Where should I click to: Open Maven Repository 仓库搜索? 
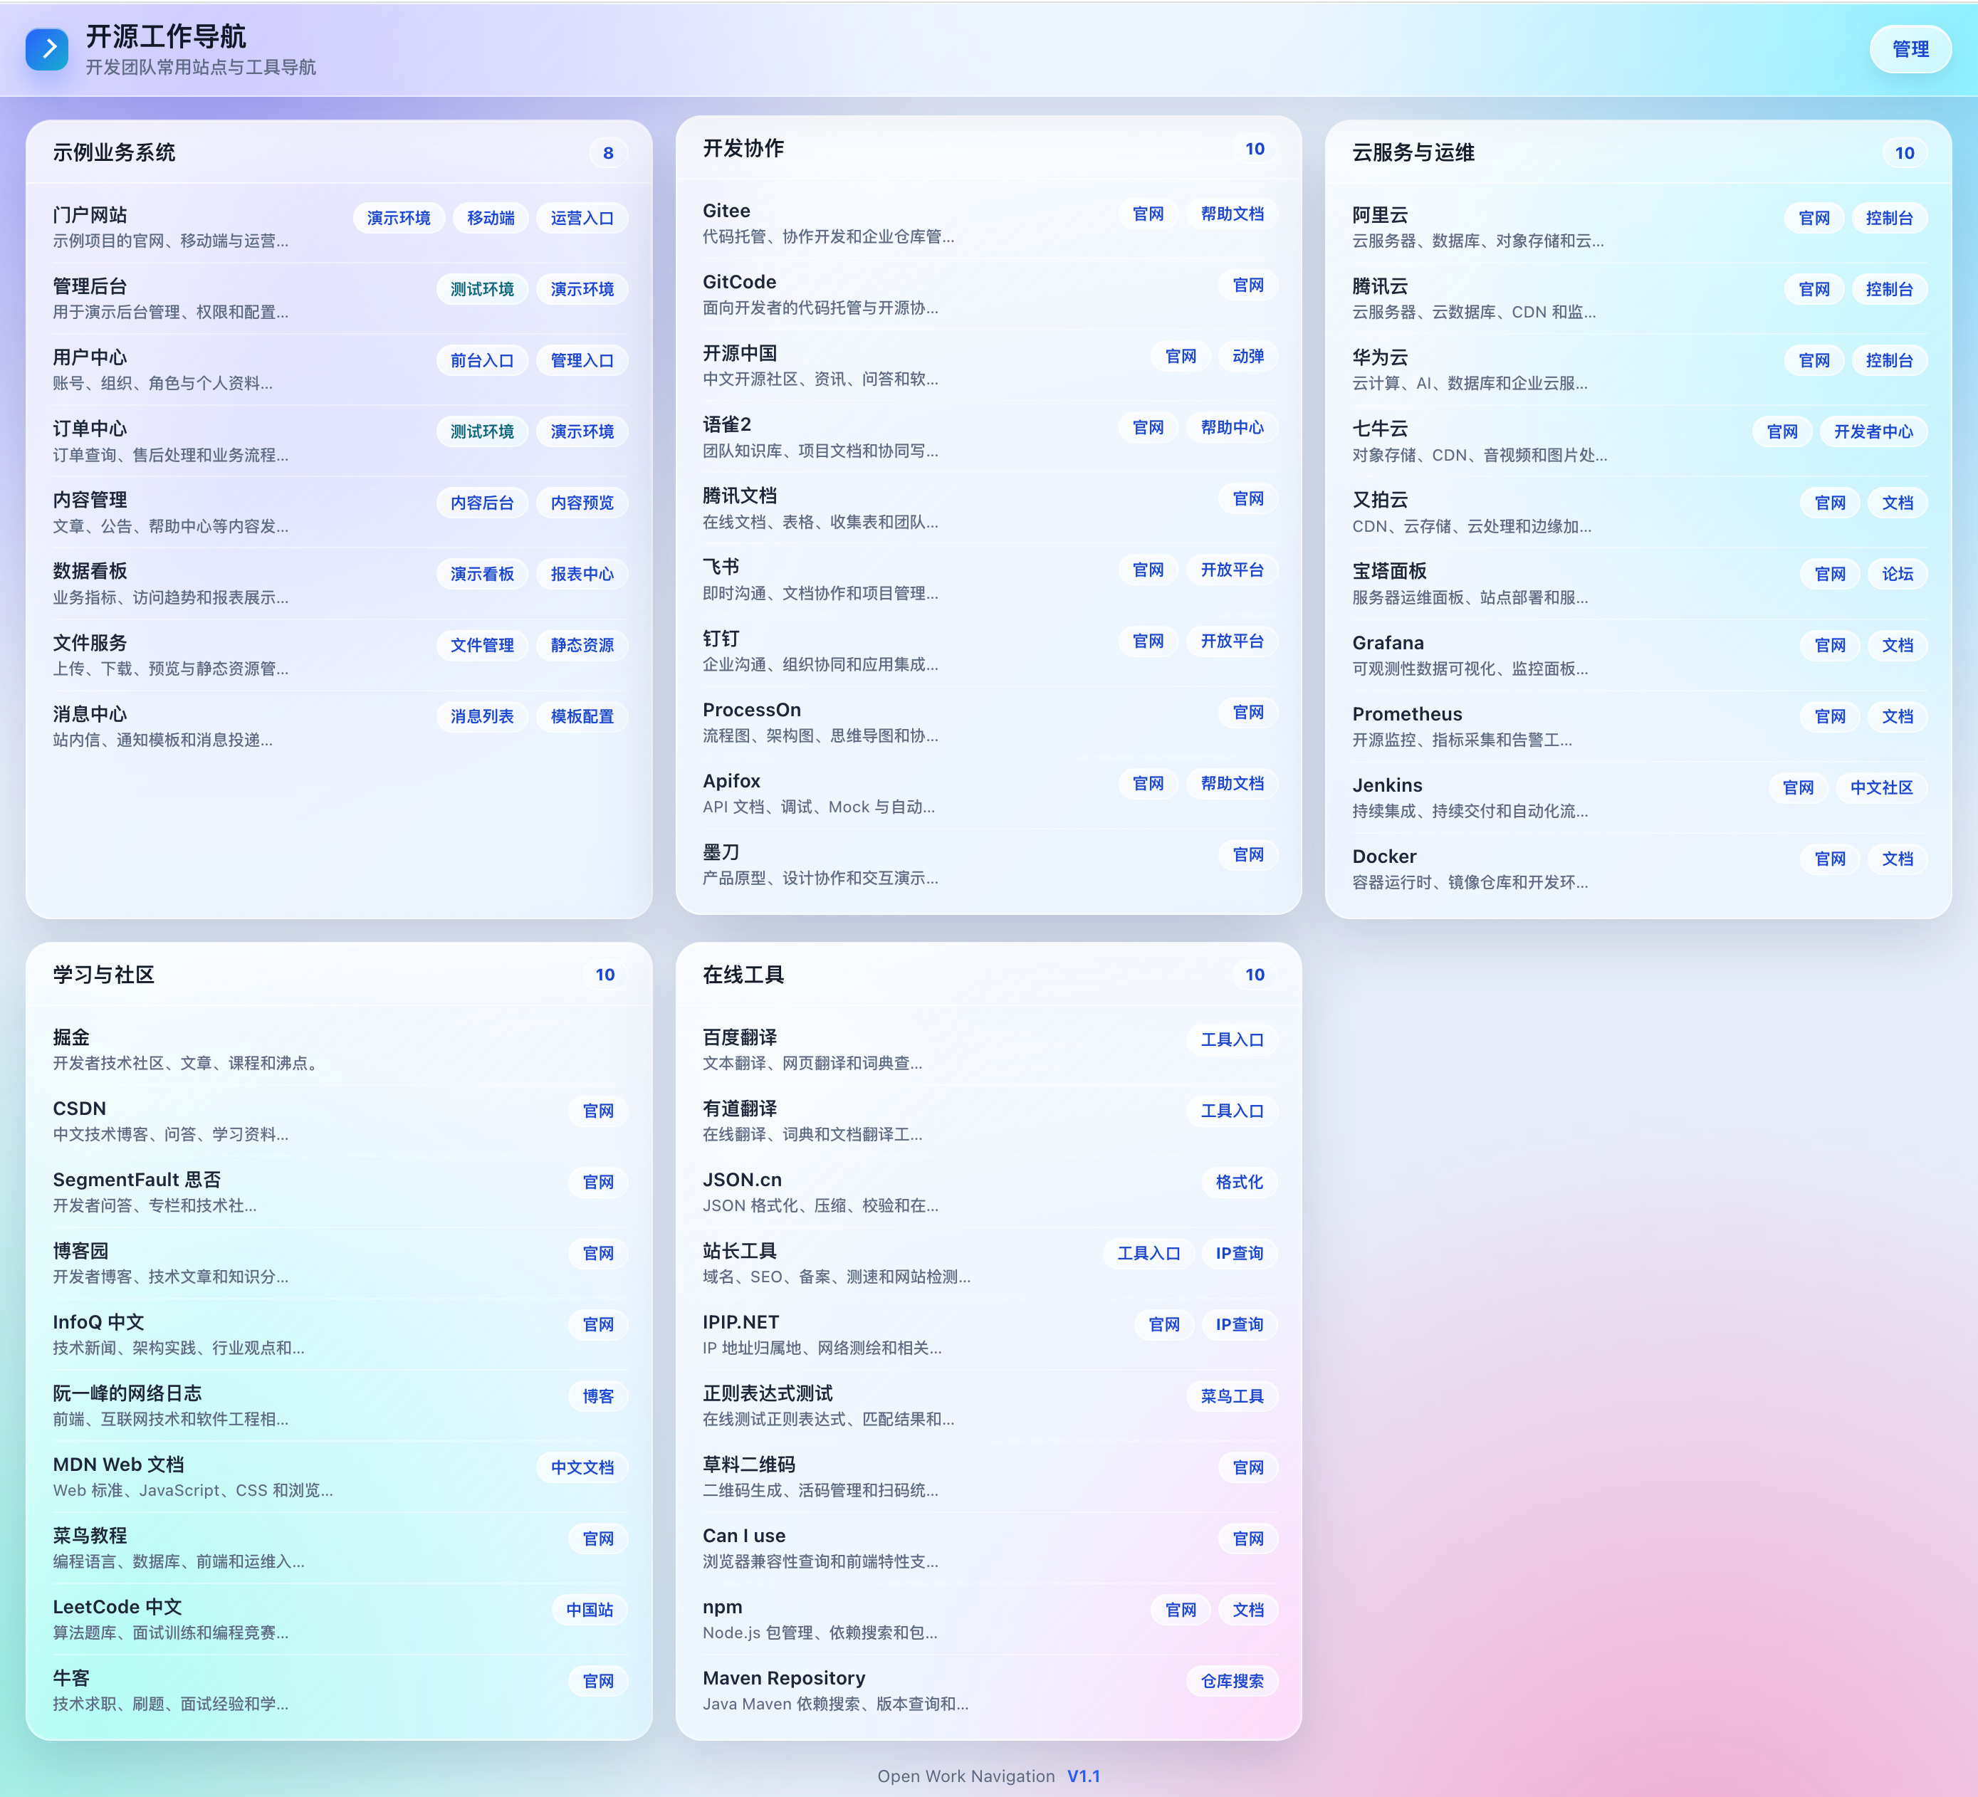(1233, 1681)
